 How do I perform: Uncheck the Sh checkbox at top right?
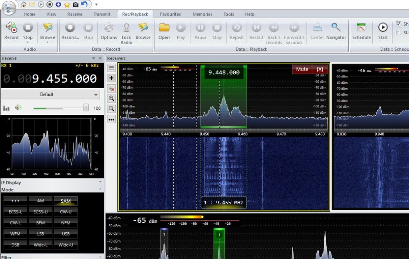coord(399,24)
